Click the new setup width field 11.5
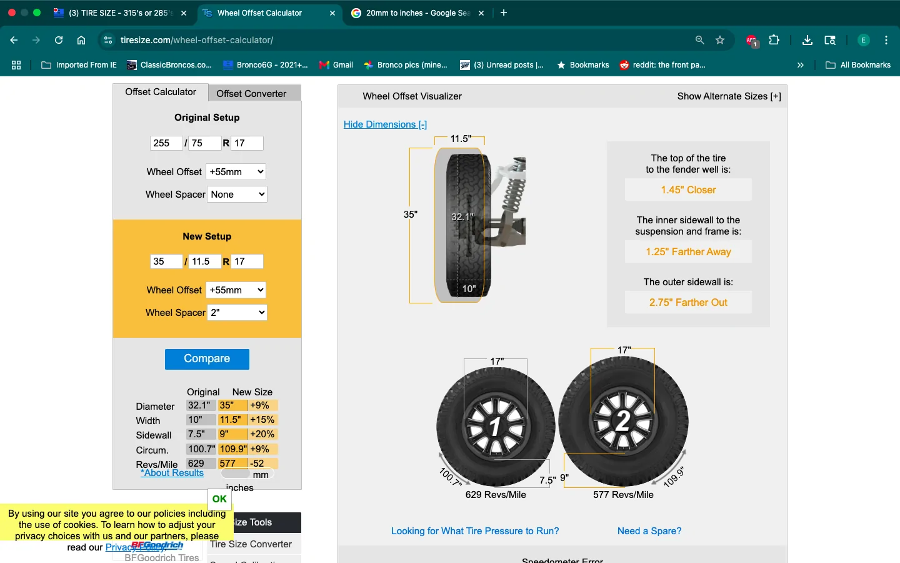 (x=205, y=261)
